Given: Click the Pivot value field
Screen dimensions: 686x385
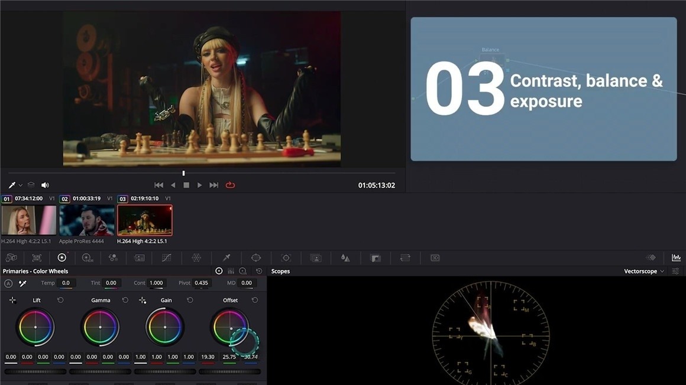Looking at the screenshot, I should 202,283.
